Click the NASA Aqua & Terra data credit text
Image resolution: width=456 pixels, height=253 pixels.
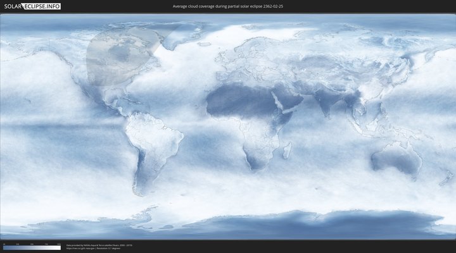[99, 245]
